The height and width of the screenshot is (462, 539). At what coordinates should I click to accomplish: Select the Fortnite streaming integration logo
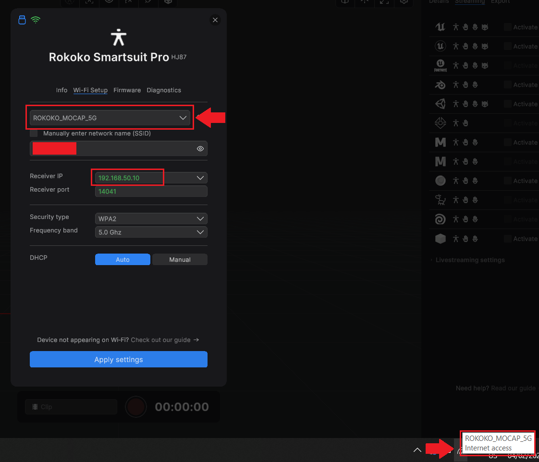tap(441, 65)
